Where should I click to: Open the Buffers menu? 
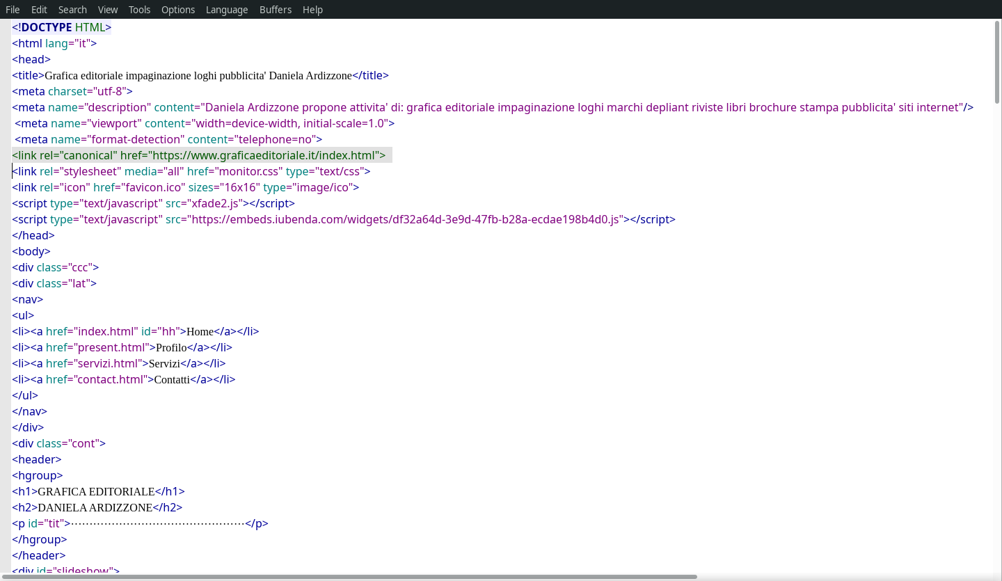(x=276, y=9)
